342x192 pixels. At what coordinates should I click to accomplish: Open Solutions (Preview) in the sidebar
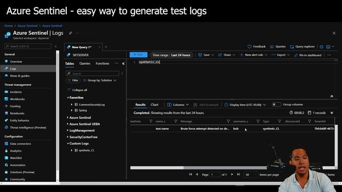click(x=22, y=172)
